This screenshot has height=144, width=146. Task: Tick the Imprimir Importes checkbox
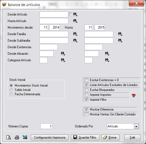click(86, 95)
